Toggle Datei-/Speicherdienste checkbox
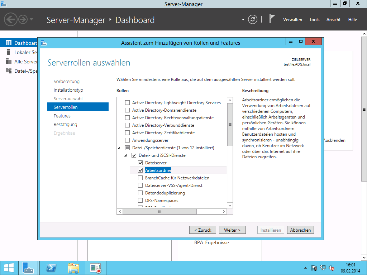This screenshot has height=275, width=367. pyautogui.click(x=127, y=148)
